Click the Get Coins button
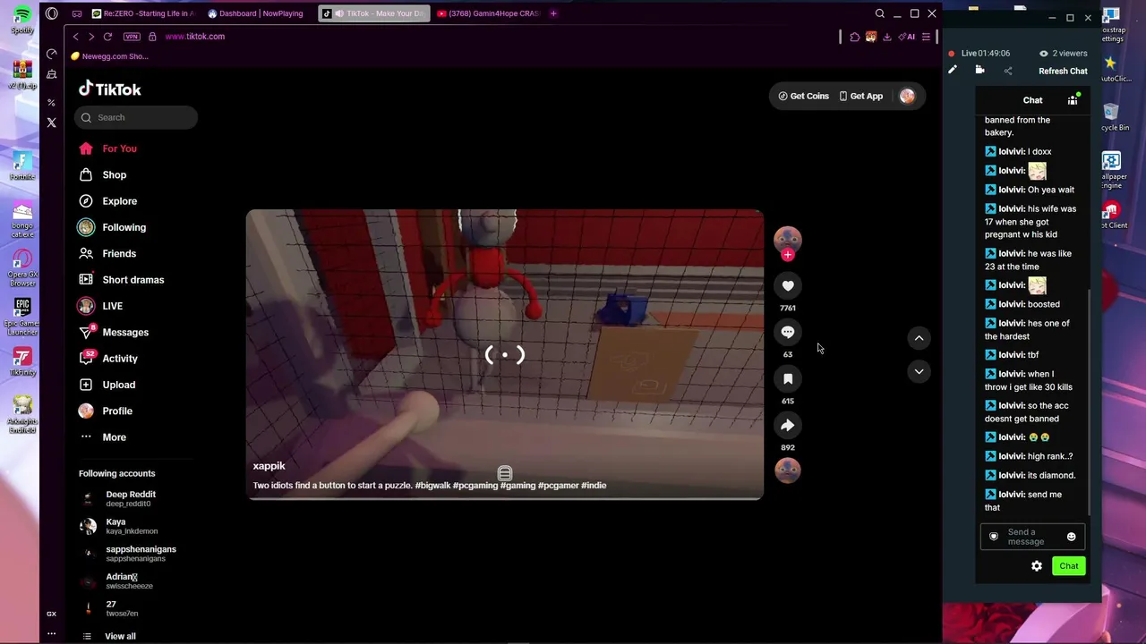1146x644 pixels. (803, 96)
